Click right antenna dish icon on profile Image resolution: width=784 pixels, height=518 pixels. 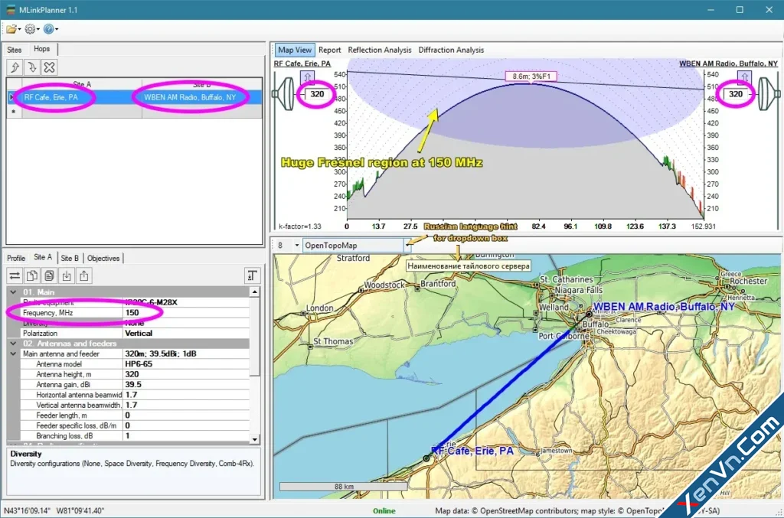coord(769,93)
